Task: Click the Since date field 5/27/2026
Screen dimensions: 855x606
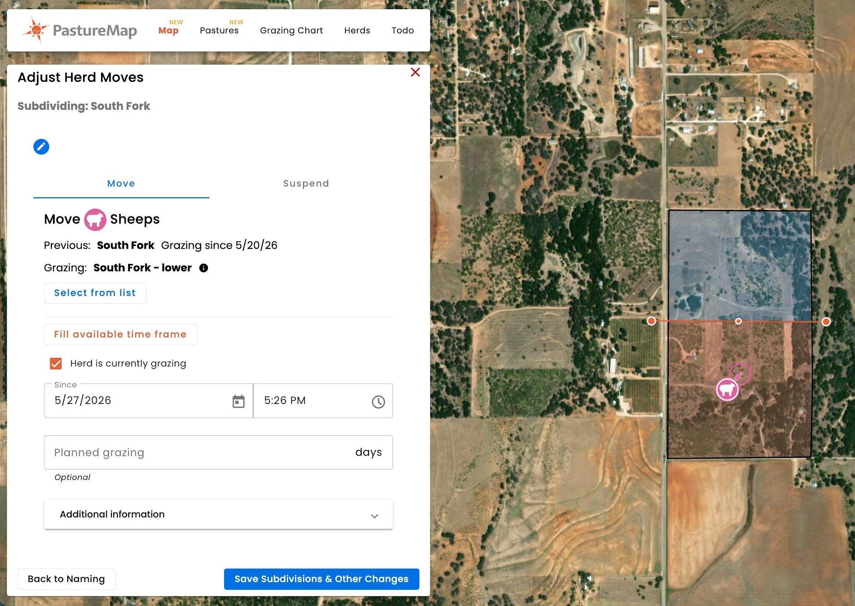Action: [x=148, y=401]
